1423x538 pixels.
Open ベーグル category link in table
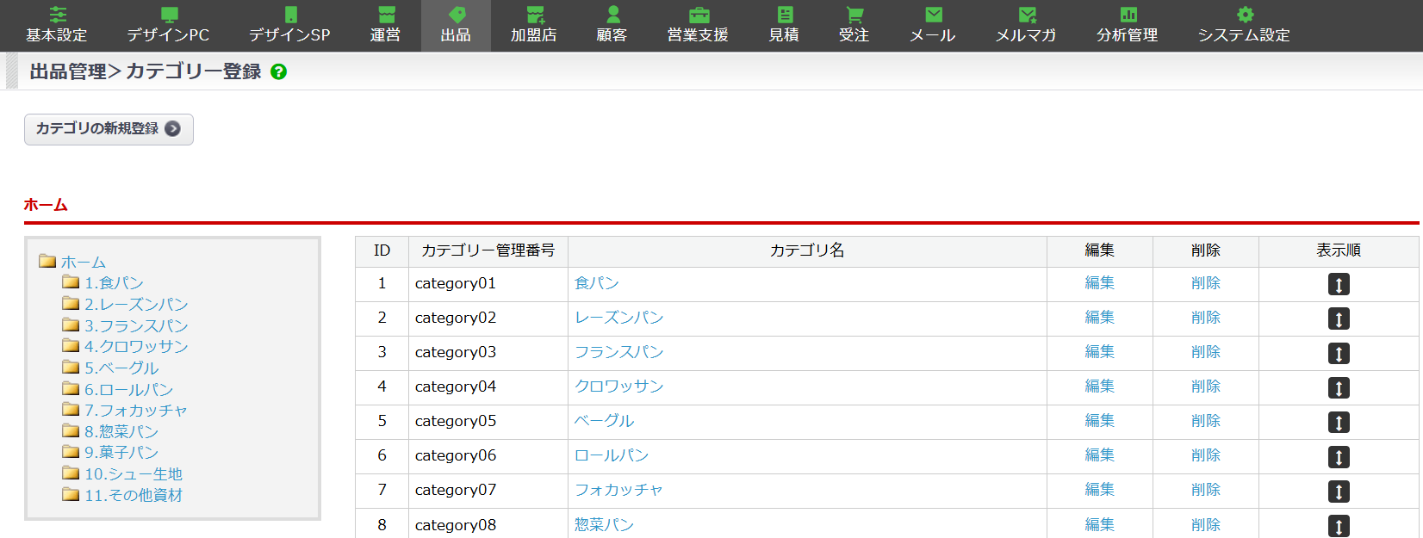click(x=605, y=421)
